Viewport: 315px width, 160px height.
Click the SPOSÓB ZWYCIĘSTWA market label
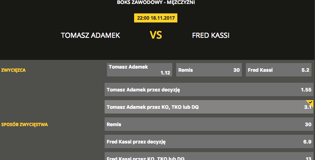pyautogui.click(x=24, y=125)
